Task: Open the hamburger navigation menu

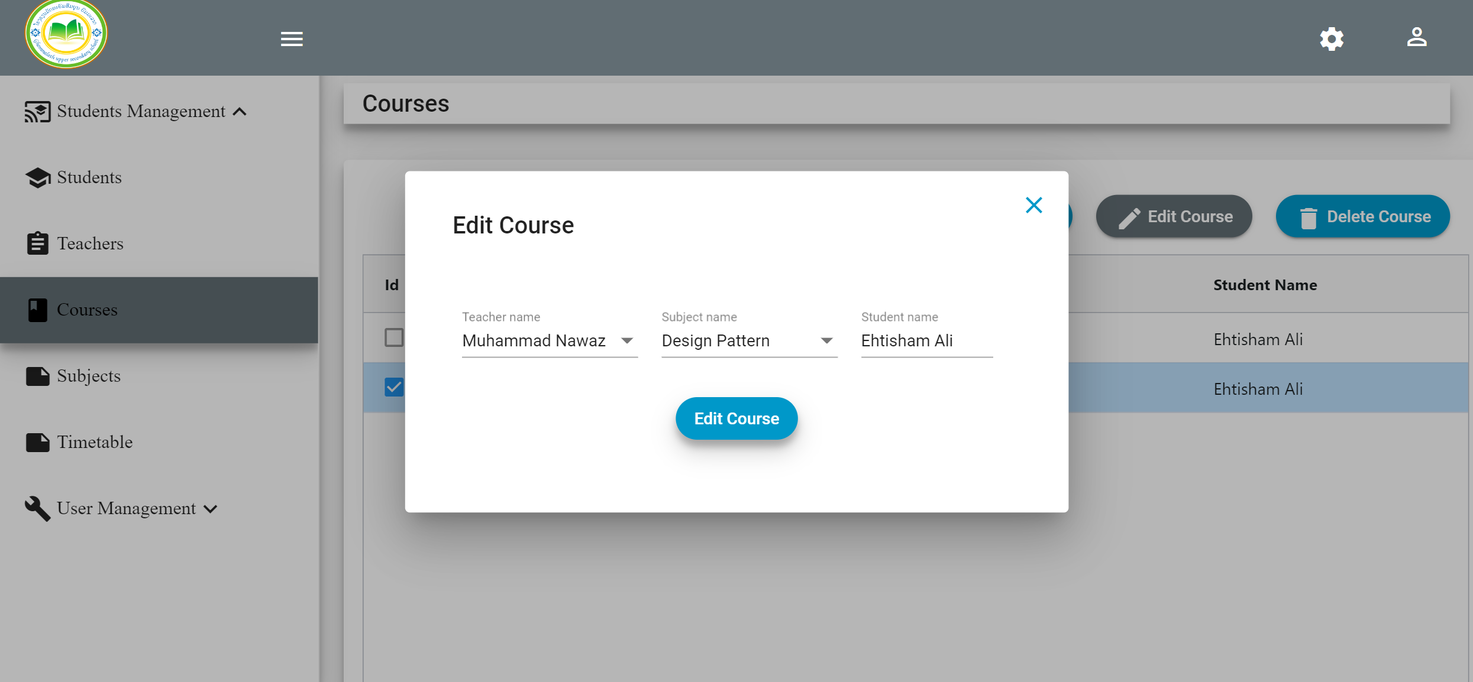Action: pos(292,39)
